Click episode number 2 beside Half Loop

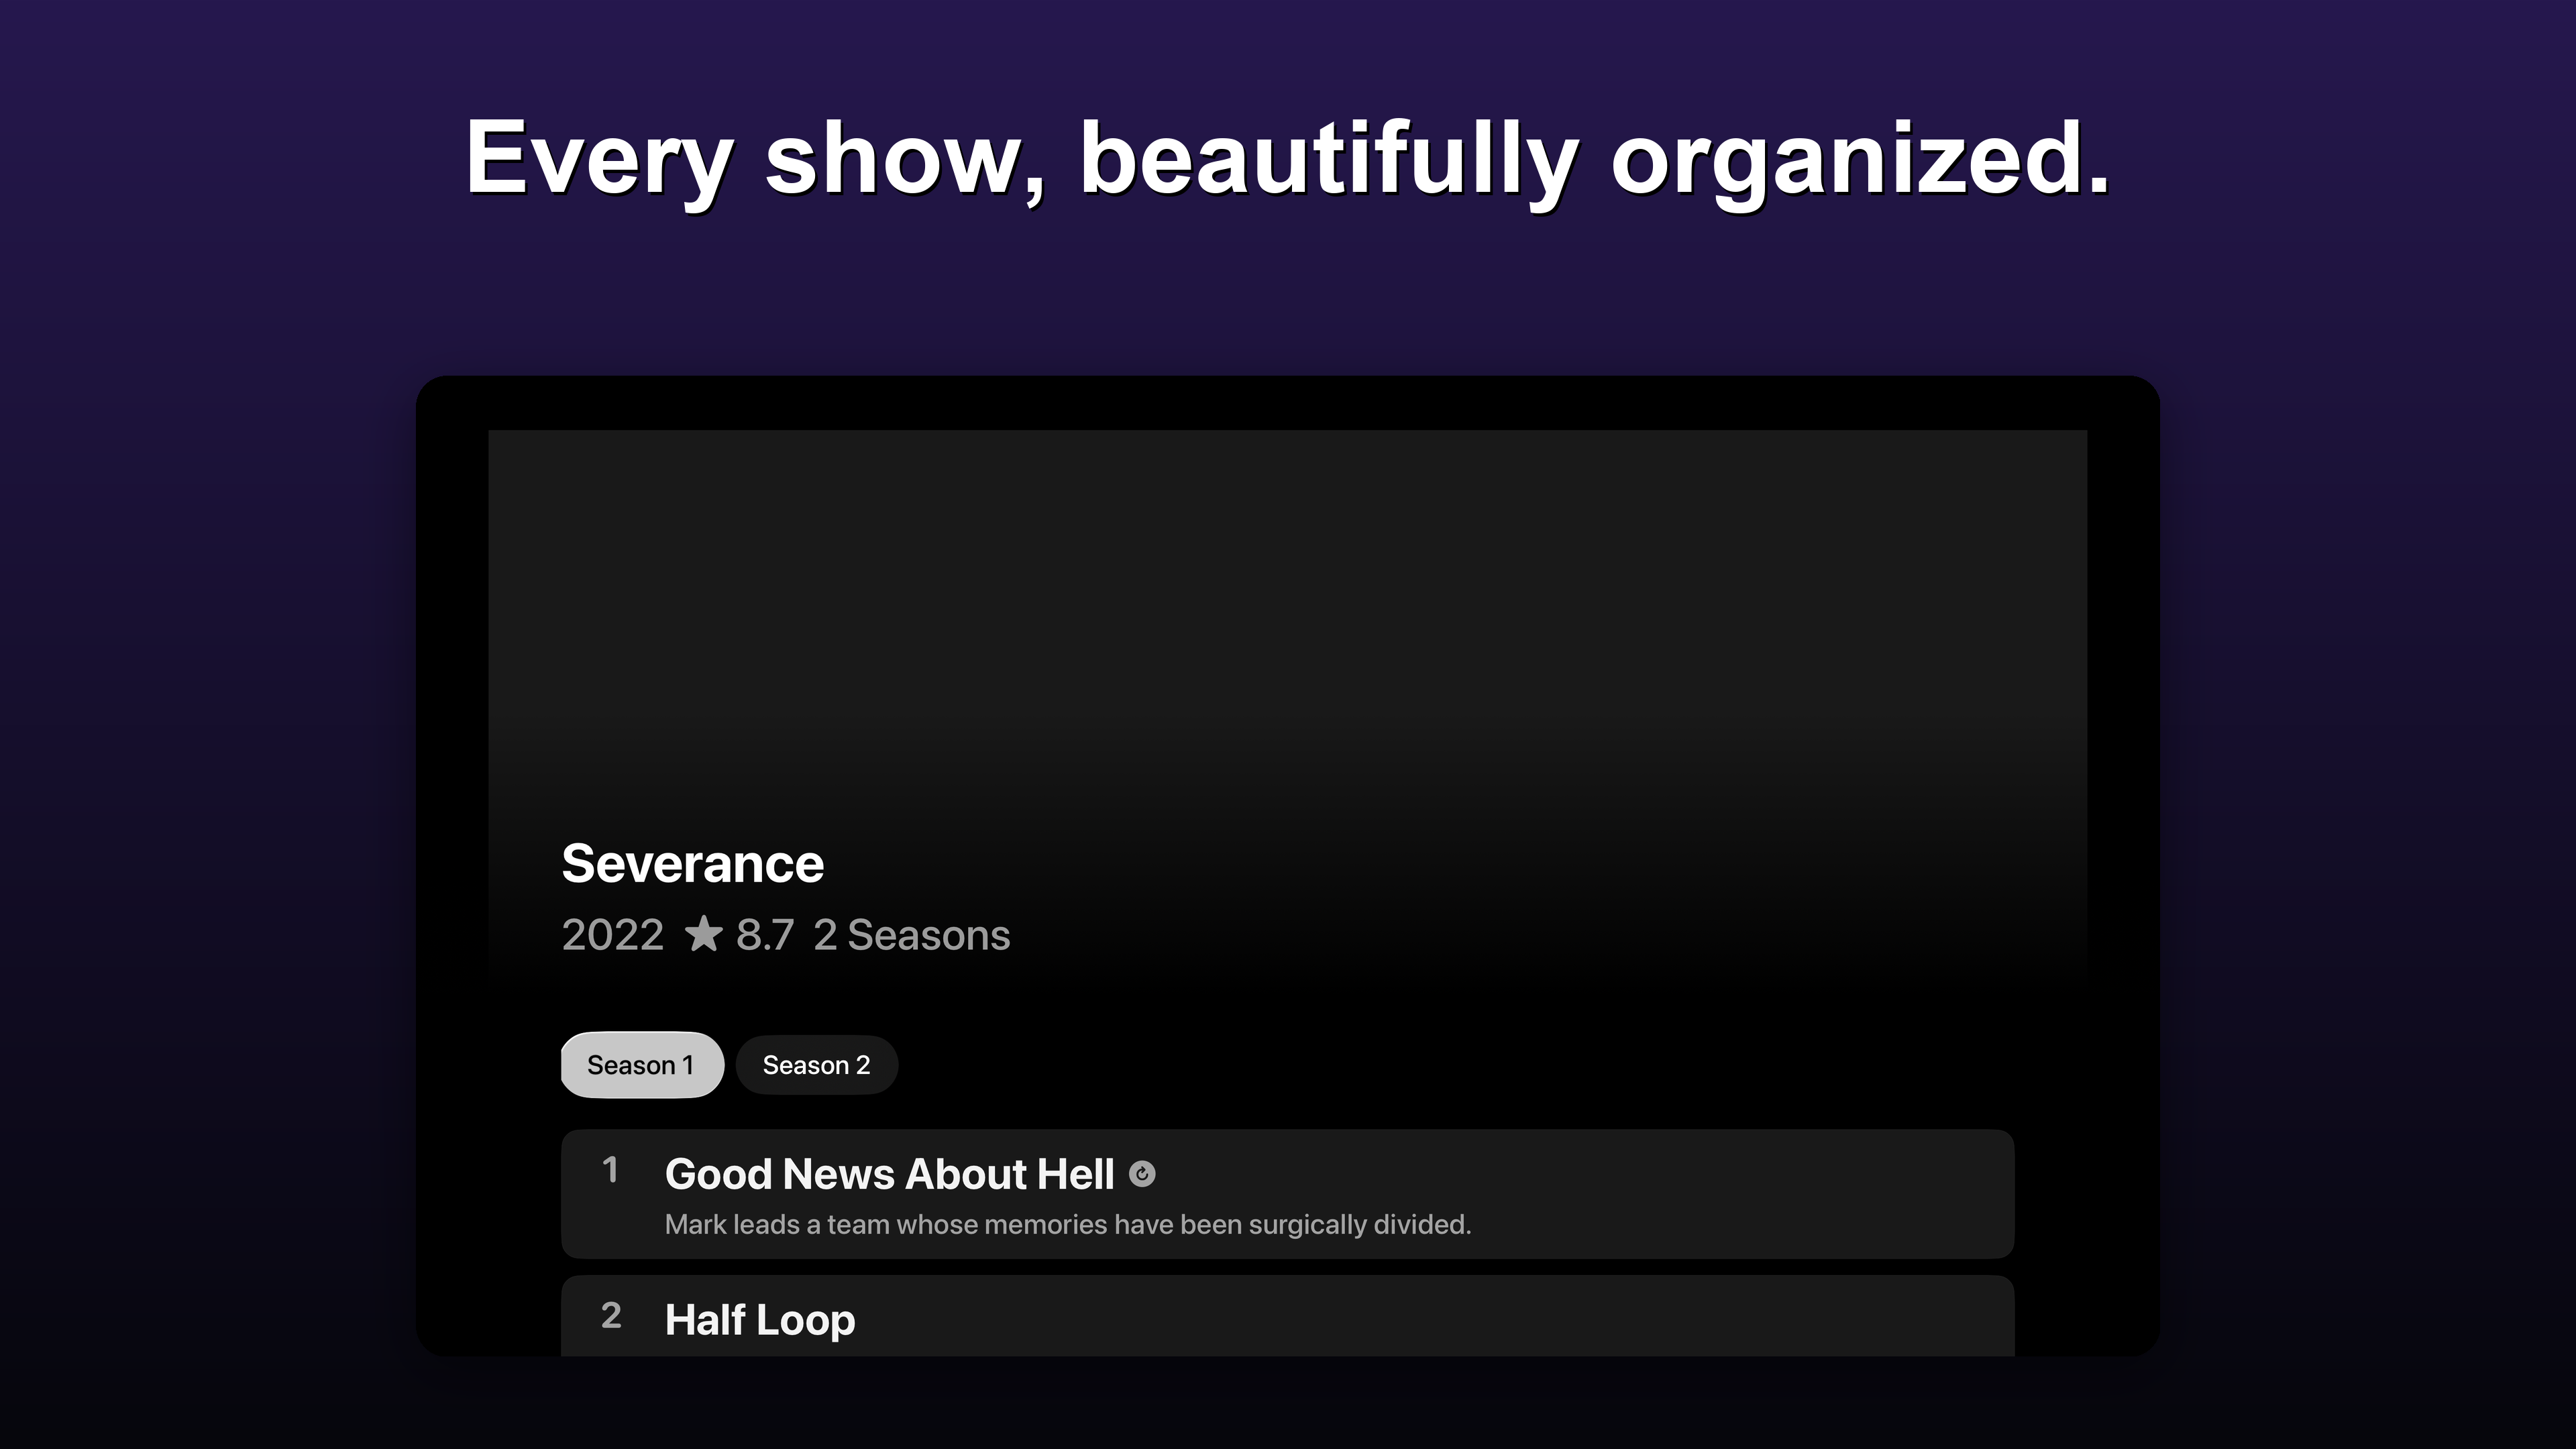(x=611, y=1315)
